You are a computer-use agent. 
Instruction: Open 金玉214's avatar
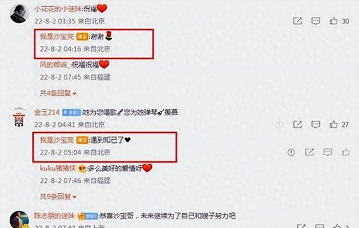[19, 117]
